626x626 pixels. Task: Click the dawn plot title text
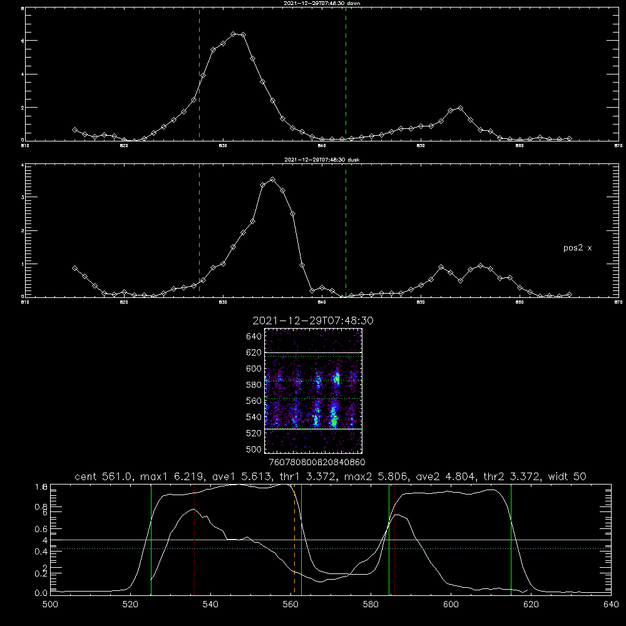click(322, 3)
